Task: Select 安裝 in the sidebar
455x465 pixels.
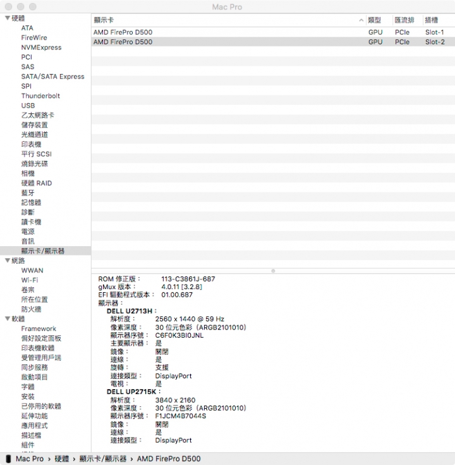Action: pyautogui.click(x=28, y=396)
